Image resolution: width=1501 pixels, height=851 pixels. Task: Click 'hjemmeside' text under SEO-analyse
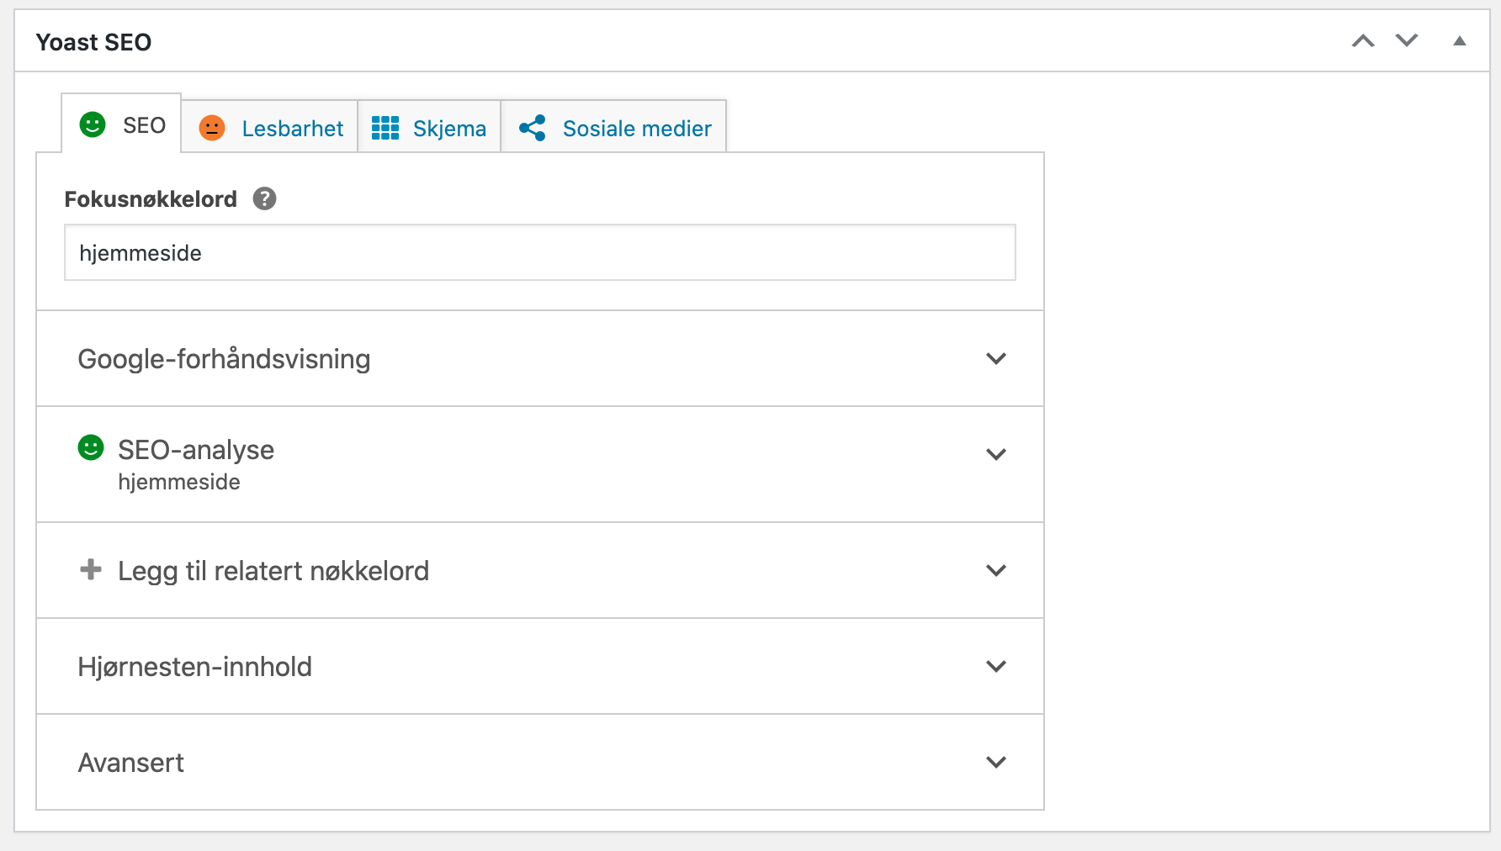179,482
